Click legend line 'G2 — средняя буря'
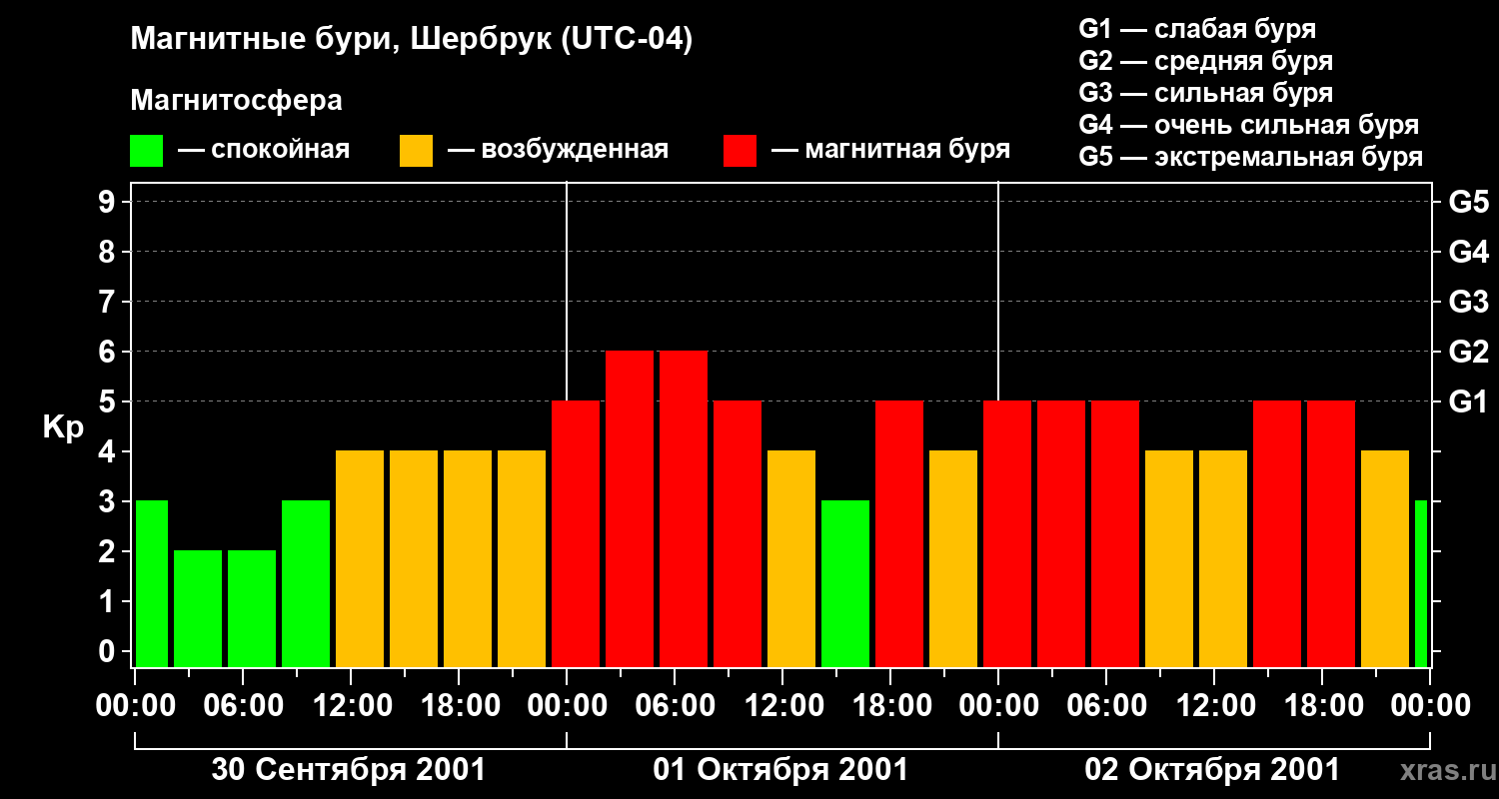1499x799 pixels. (1205, 61)
